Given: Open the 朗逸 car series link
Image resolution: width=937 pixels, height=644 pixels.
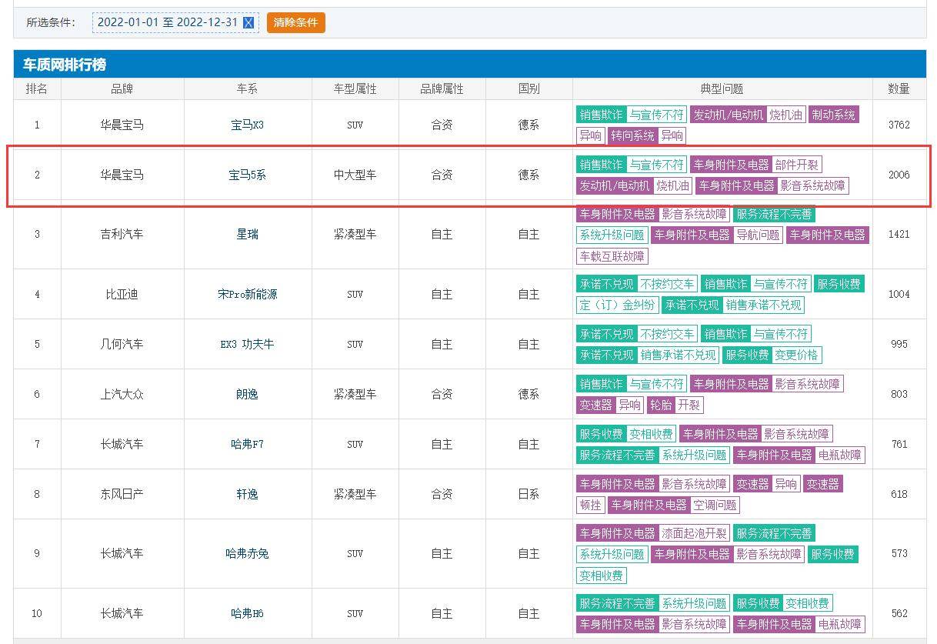Looking at the screenshot, I should point(248,394).
